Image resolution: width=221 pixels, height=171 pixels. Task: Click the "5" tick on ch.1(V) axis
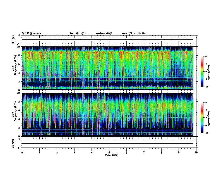click(19, 35)
